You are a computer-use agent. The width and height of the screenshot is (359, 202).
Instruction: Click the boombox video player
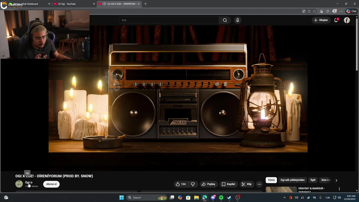(178, 98)
